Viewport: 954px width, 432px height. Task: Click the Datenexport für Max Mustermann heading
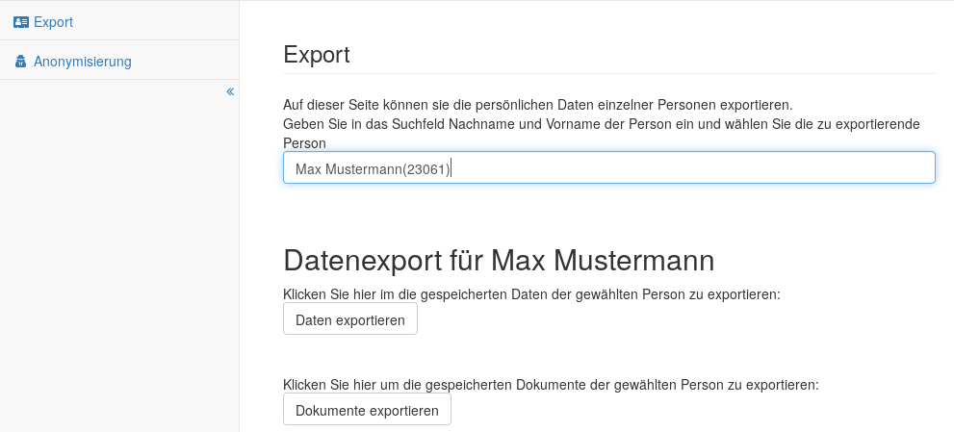pyautogui.click(x=499, y=261)
